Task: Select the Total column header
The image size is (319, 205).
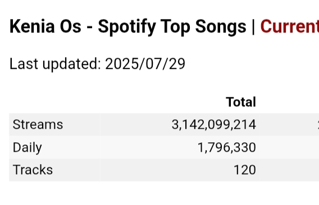Action: [x=241, y=102]
